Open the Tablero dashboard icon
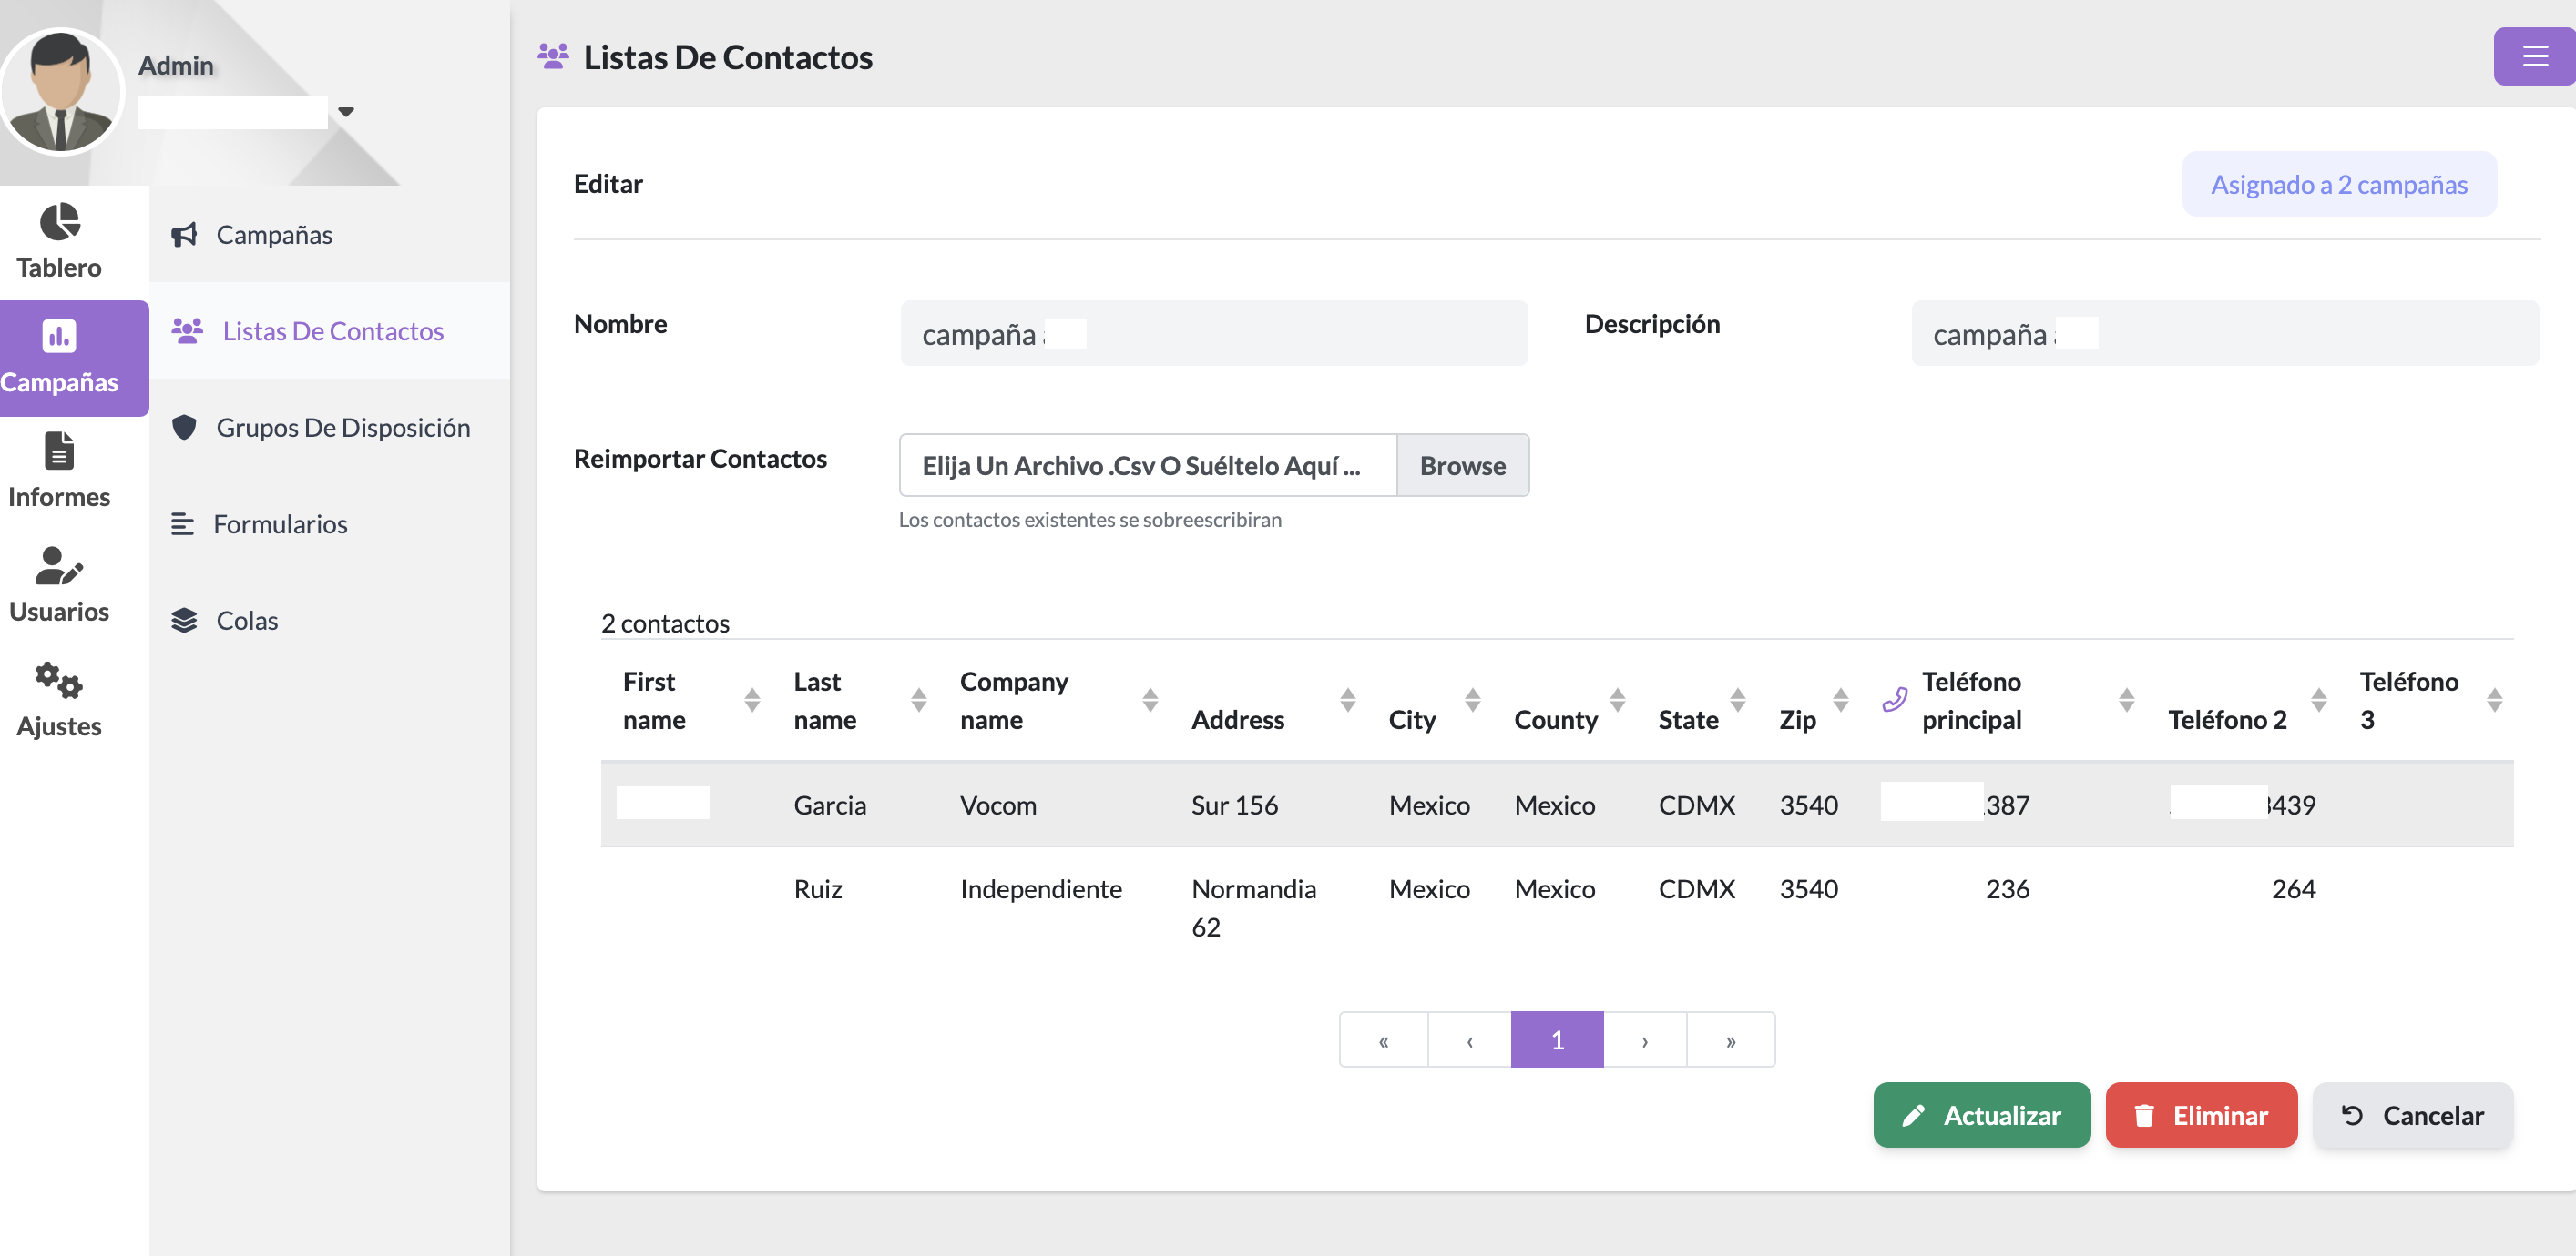 tap(59, 222)
